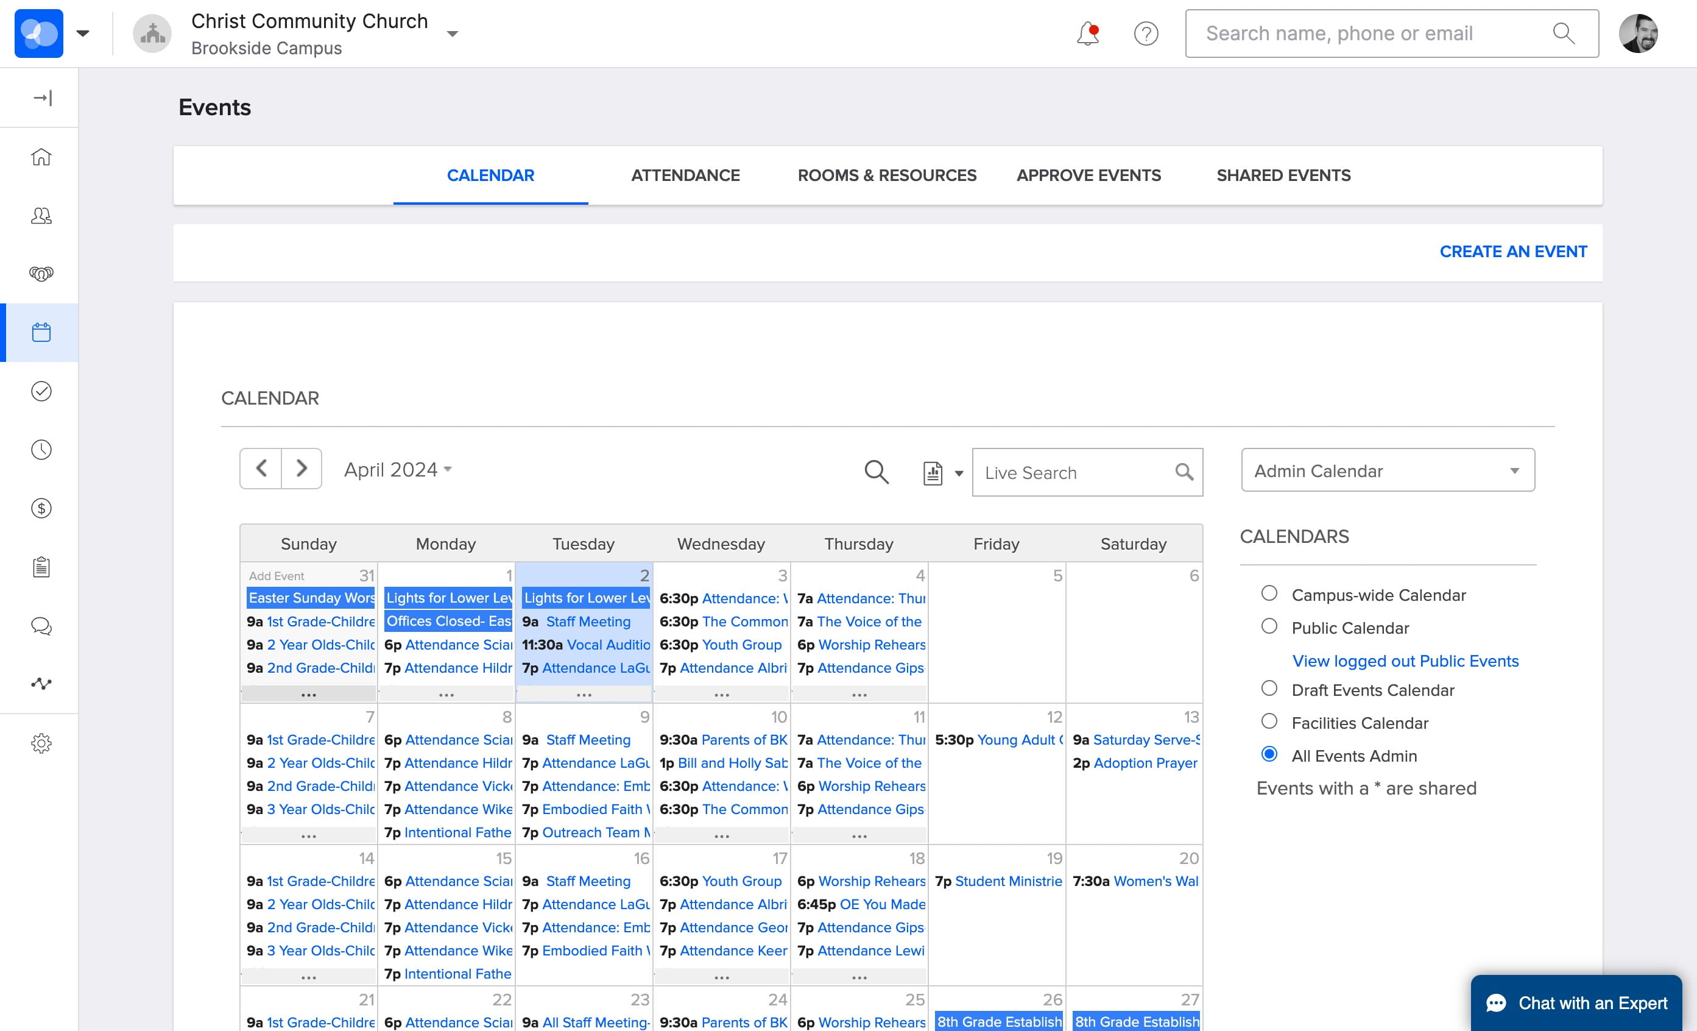
Task: Select the Facilities Calendar radio button
Action: coord(1269,721)
